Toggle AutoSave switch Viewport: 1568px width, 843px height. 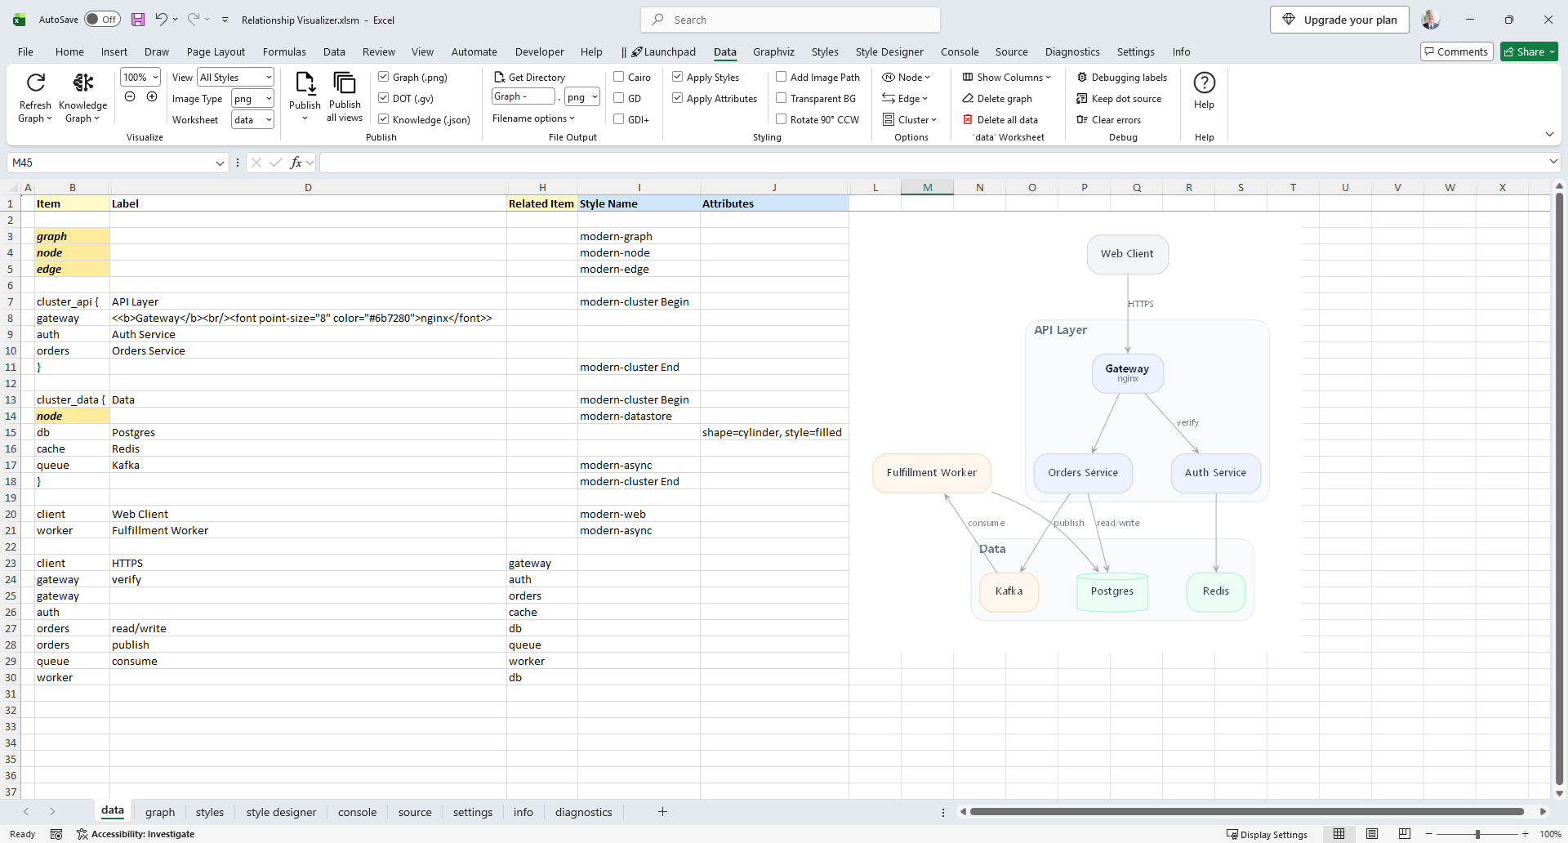pos(102,20)
